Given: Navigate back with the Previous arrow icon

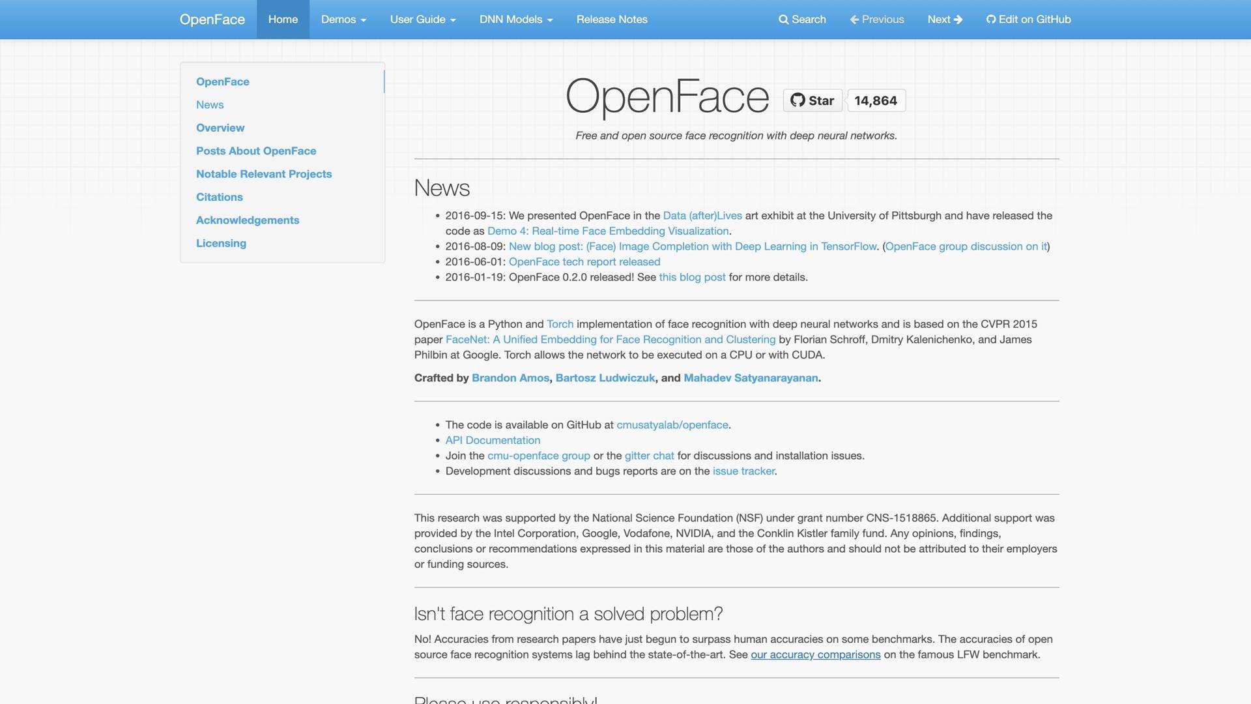Looking at the screenshot, I should click(854, 20).
